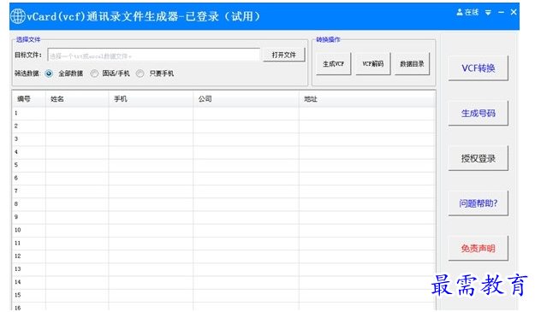Click the 地址 column header
The width and height of the screenshot is (535, 312).
tap(367, 99)
